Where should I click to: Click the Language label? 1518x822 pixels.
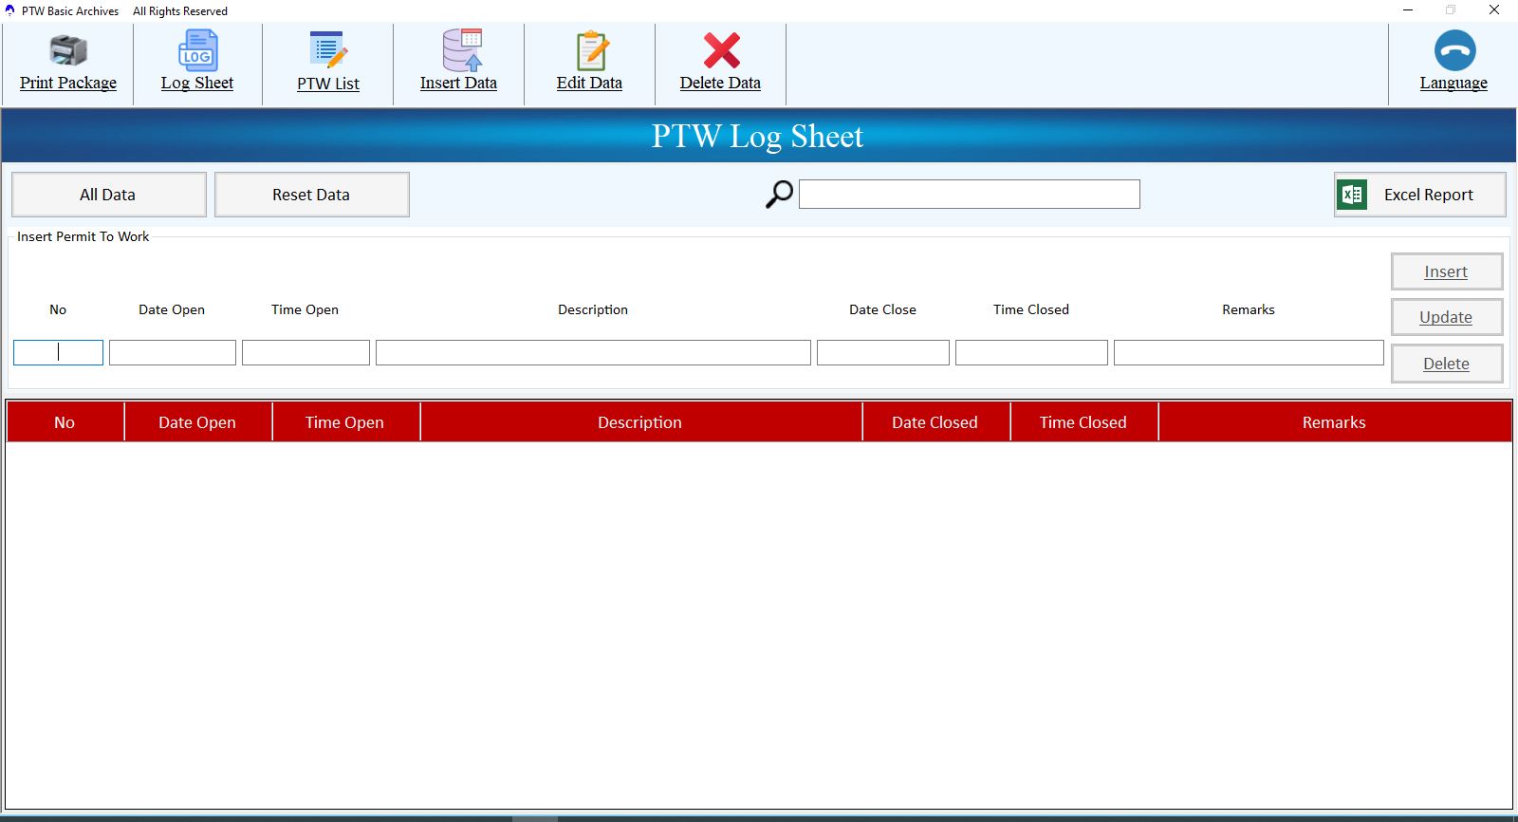[x=1453, y=83]
